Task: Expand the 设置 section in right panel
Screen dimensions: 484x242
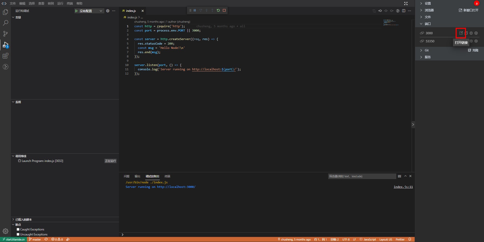Action: pos(426,4)
